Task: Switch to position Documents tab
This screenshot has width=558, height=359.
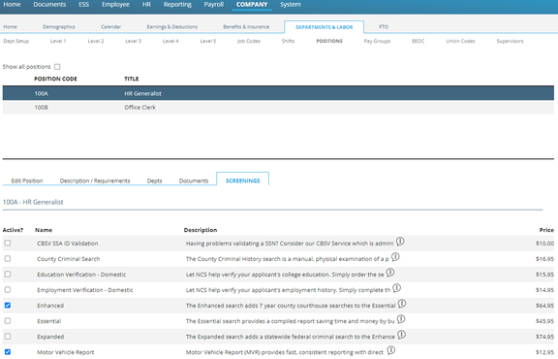Action: [x=193, y=180]
